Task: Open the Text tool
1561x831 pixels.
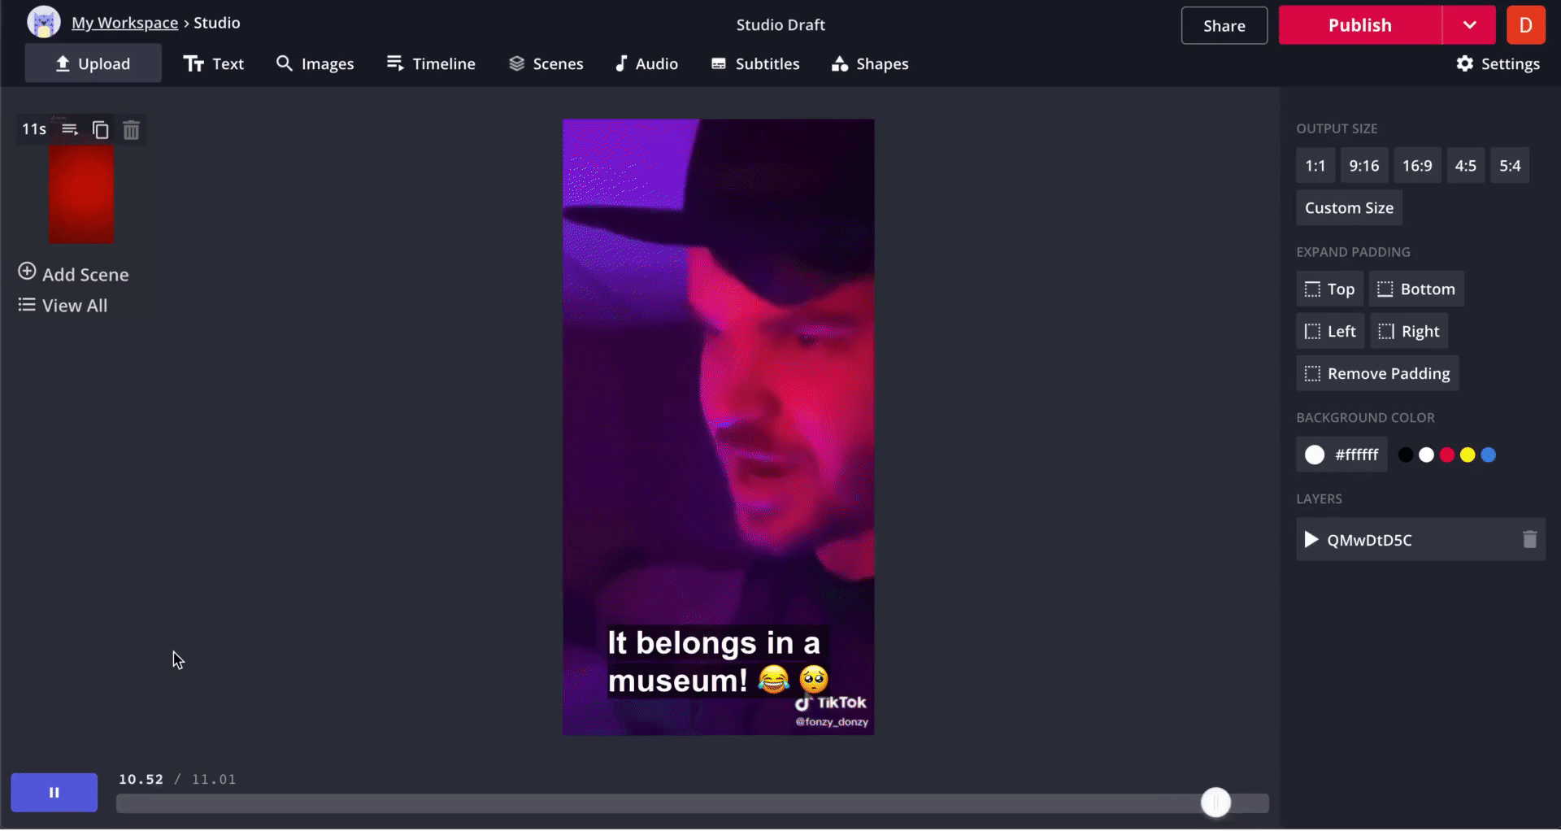Action: [214, 63]
